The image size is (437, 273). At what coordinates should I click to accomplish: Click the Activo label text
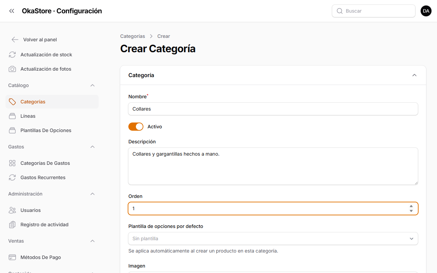pos(155,127)
